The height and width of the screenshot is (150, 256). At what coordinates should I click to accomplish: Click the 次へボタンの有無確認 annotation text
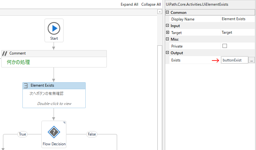pos(46,94)
